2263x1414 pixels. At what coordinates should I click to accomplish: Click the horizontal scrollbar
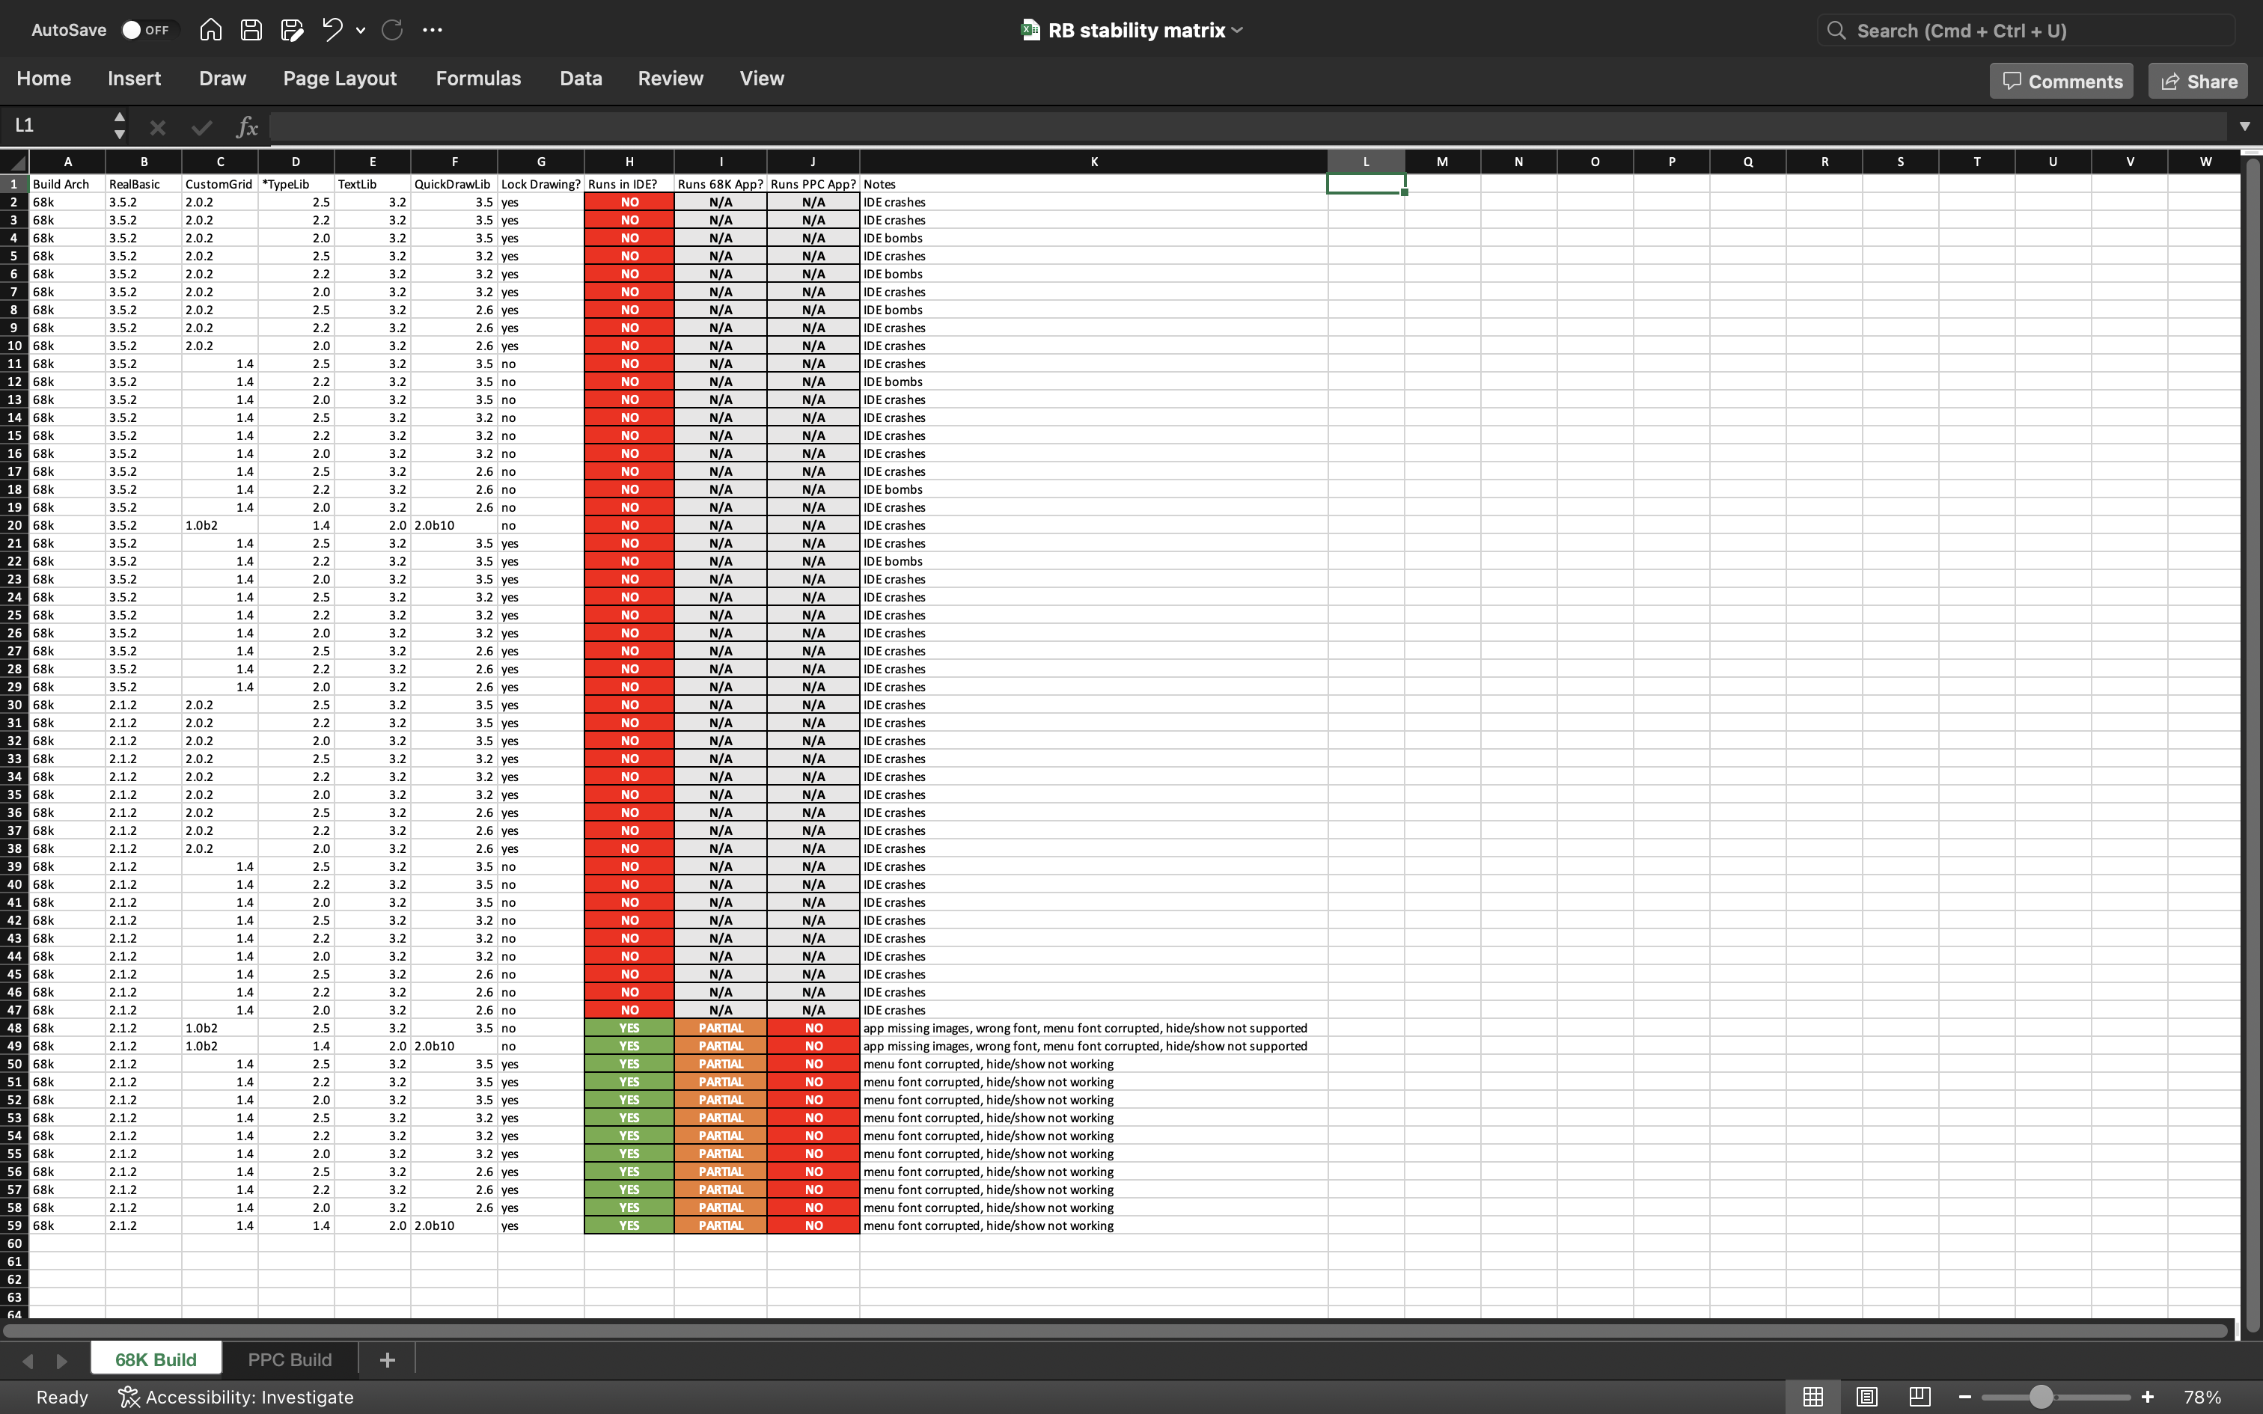[x=1116, y=1330]
